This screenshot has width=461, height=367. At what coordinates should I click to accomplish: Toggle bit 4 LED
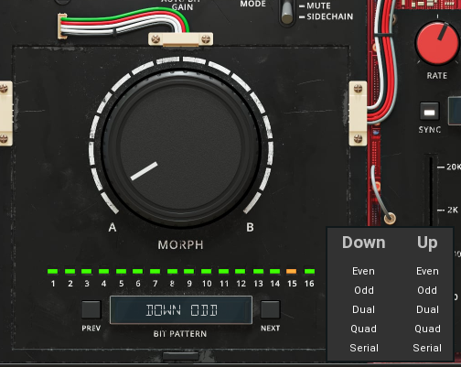coord(103,271)
